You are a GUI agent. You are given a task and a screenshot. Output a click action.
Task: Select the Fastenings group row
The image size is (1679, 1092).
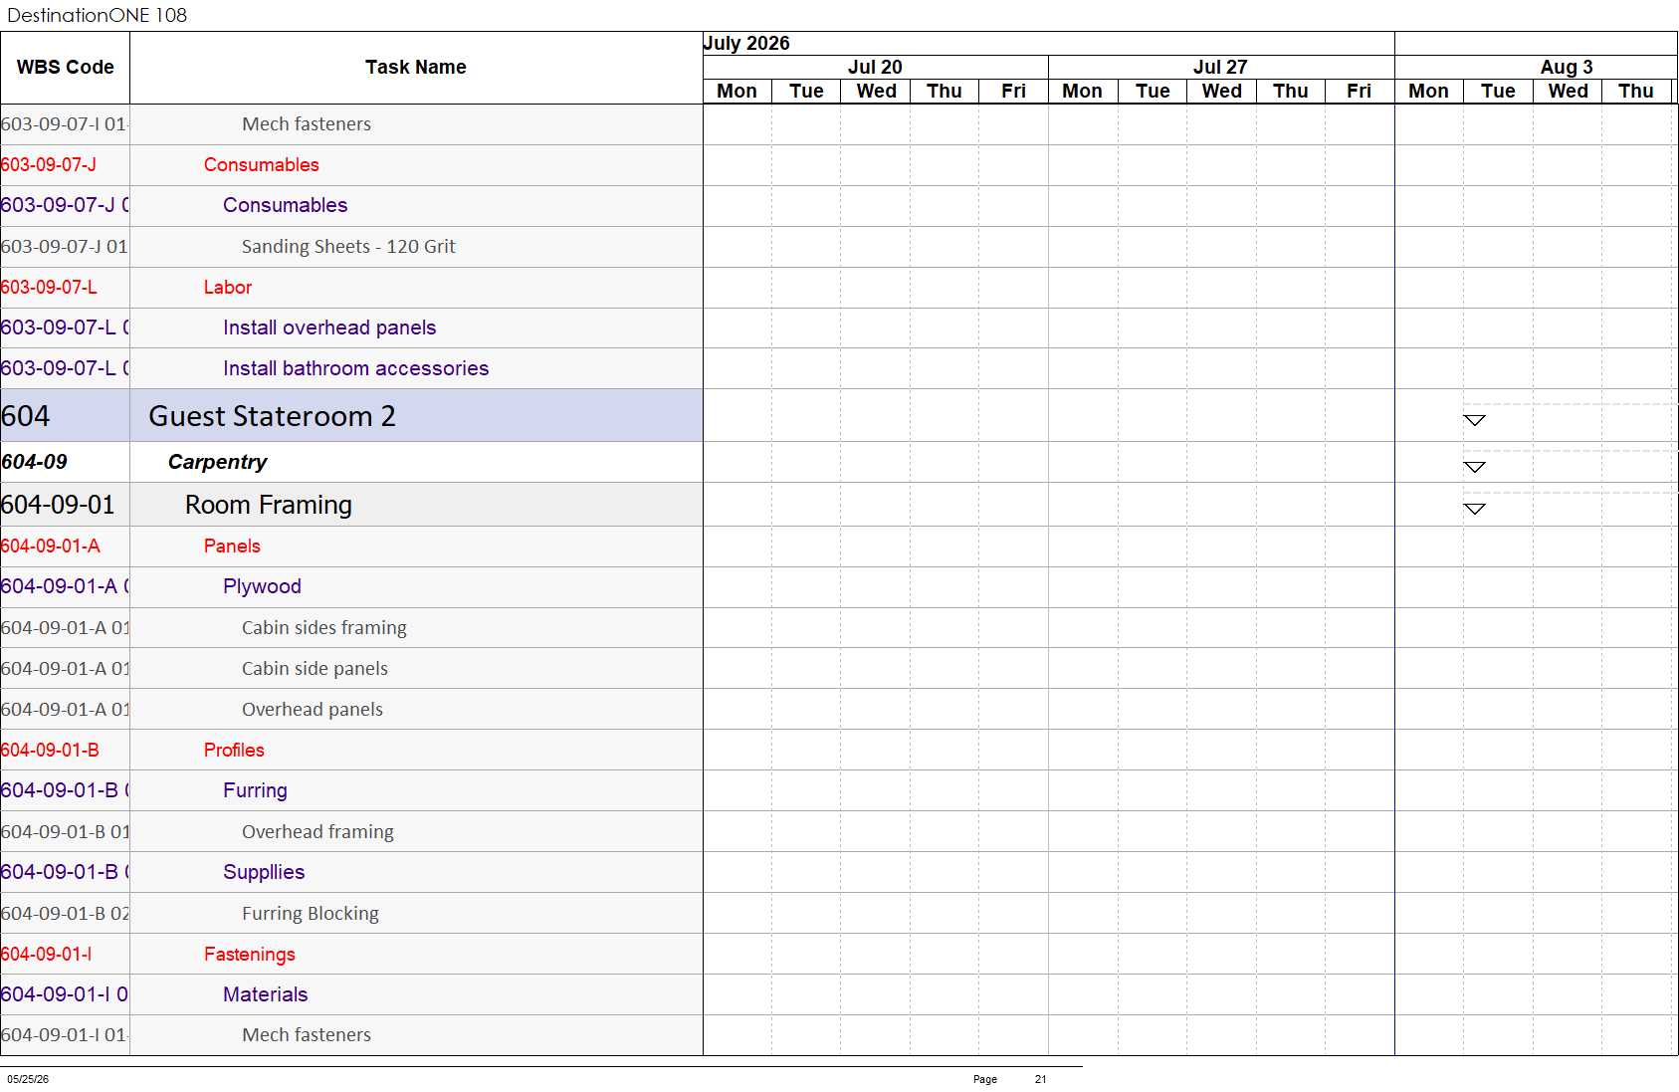(x=416, y=954)
